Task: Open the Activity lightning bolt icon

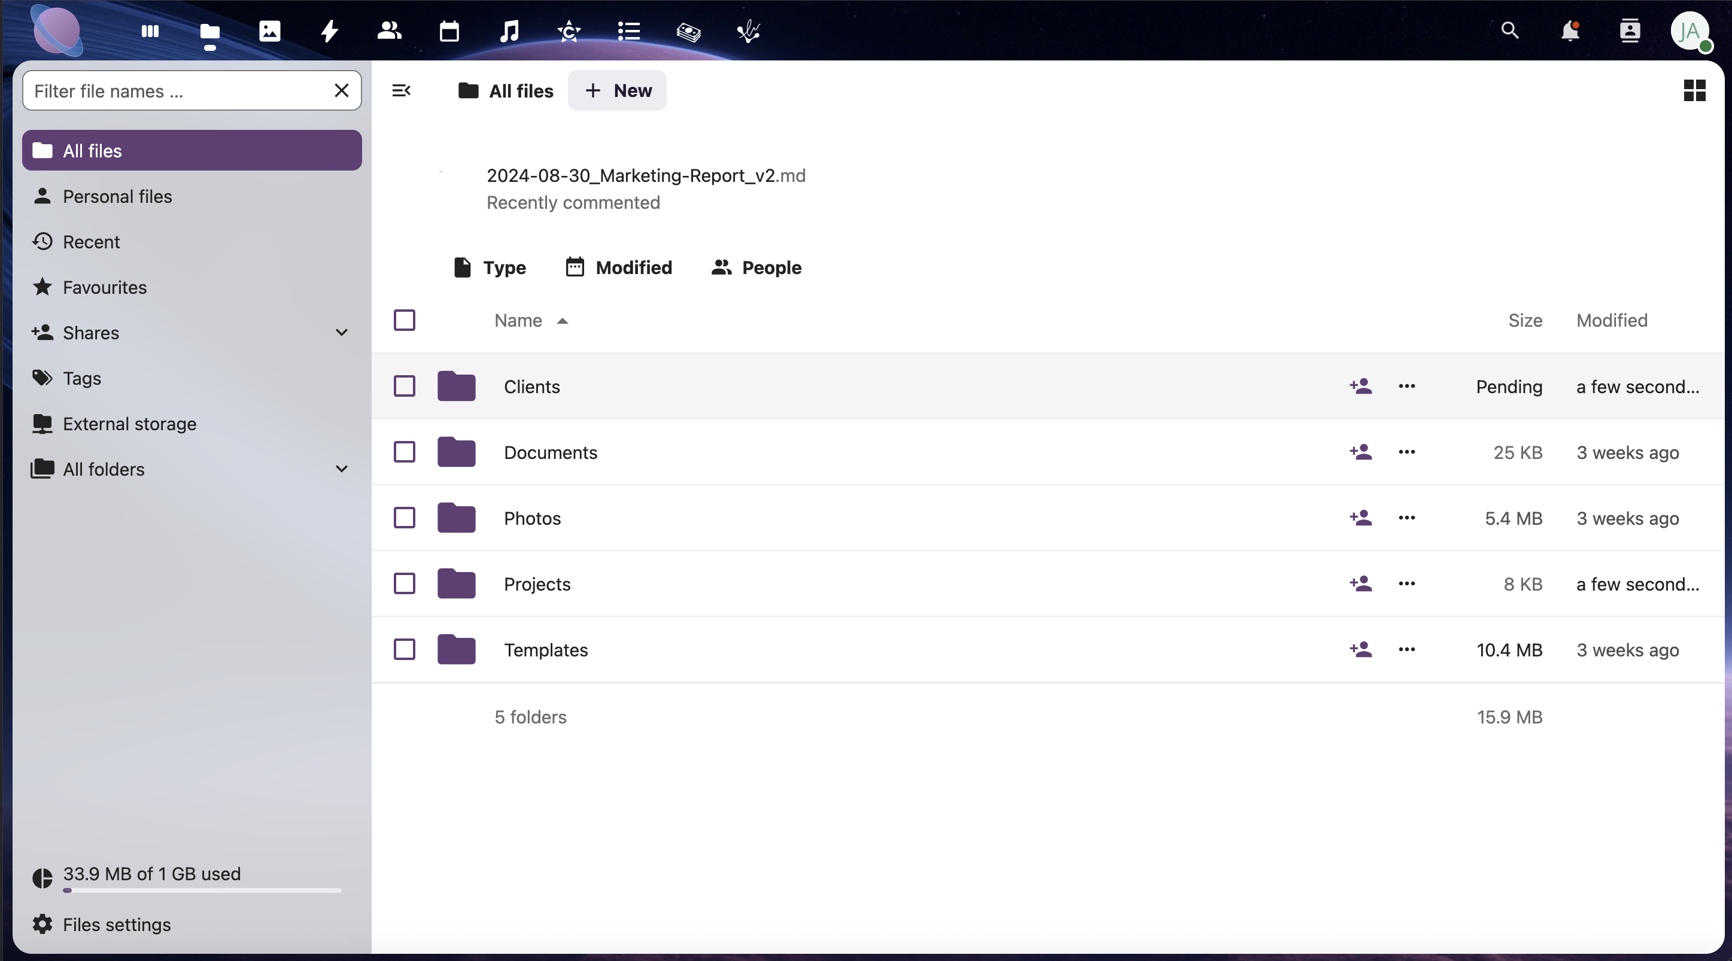Action: pos(329,31)
